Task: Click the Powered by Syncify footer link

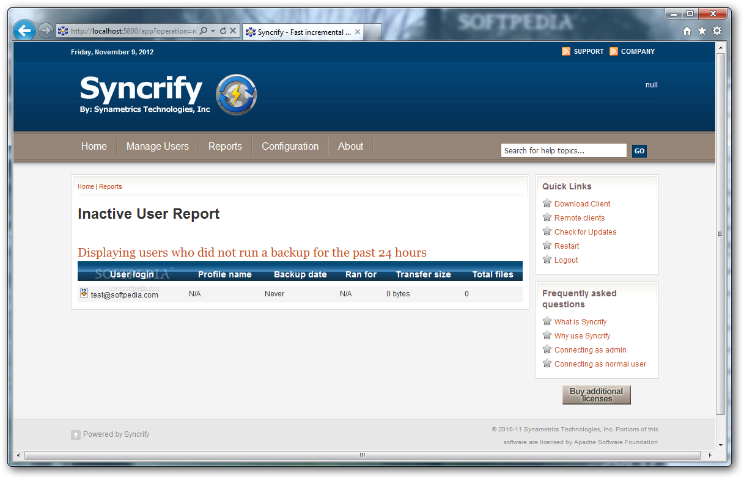Action: click(x=116, y=434)
